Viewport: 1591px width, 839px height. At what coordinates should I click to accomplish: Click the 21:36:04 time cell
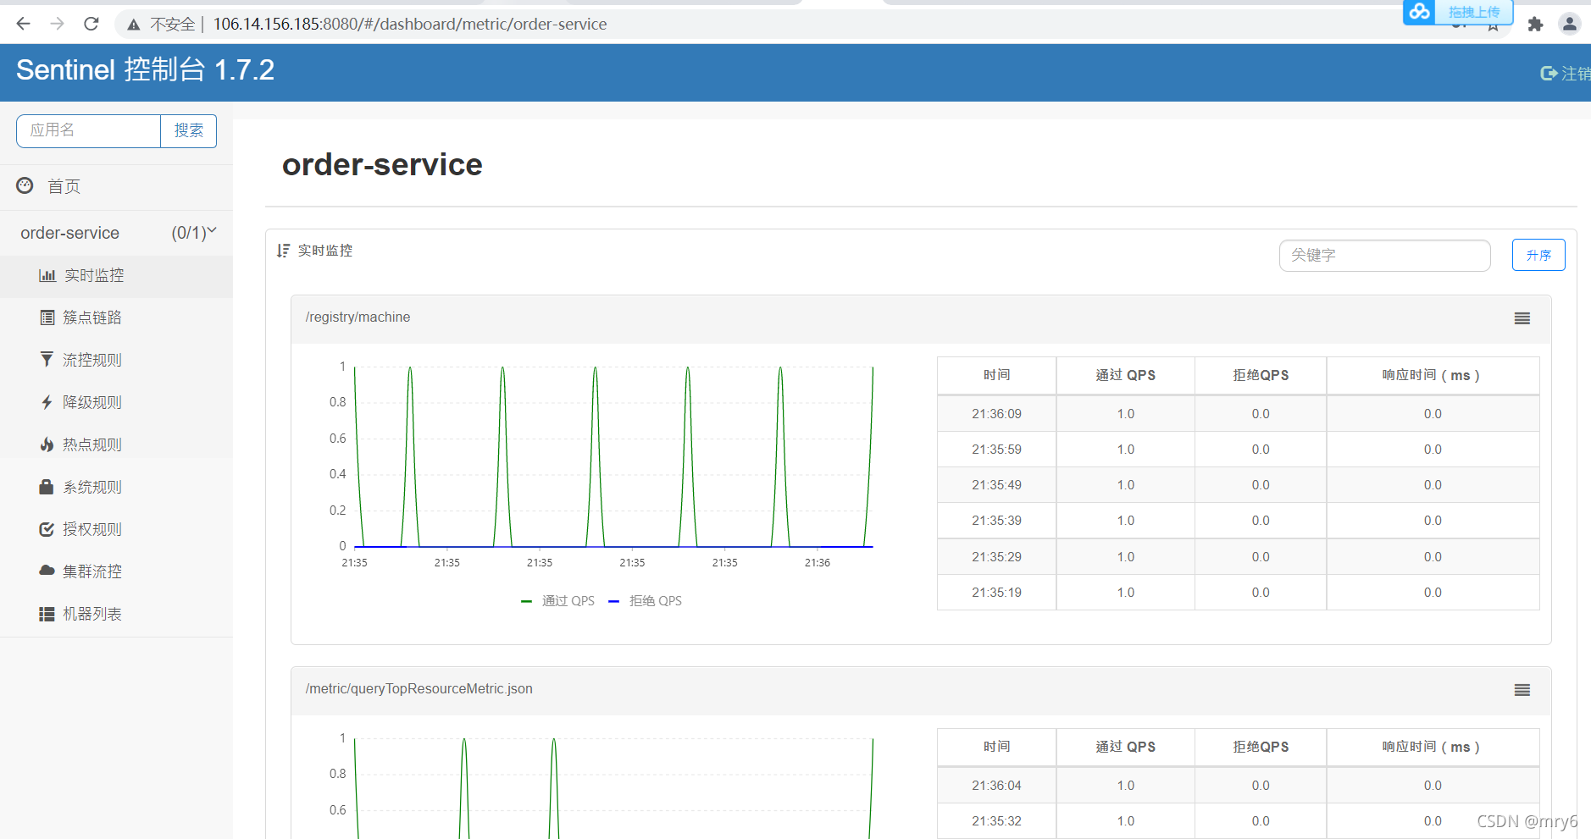click(996, 786)
